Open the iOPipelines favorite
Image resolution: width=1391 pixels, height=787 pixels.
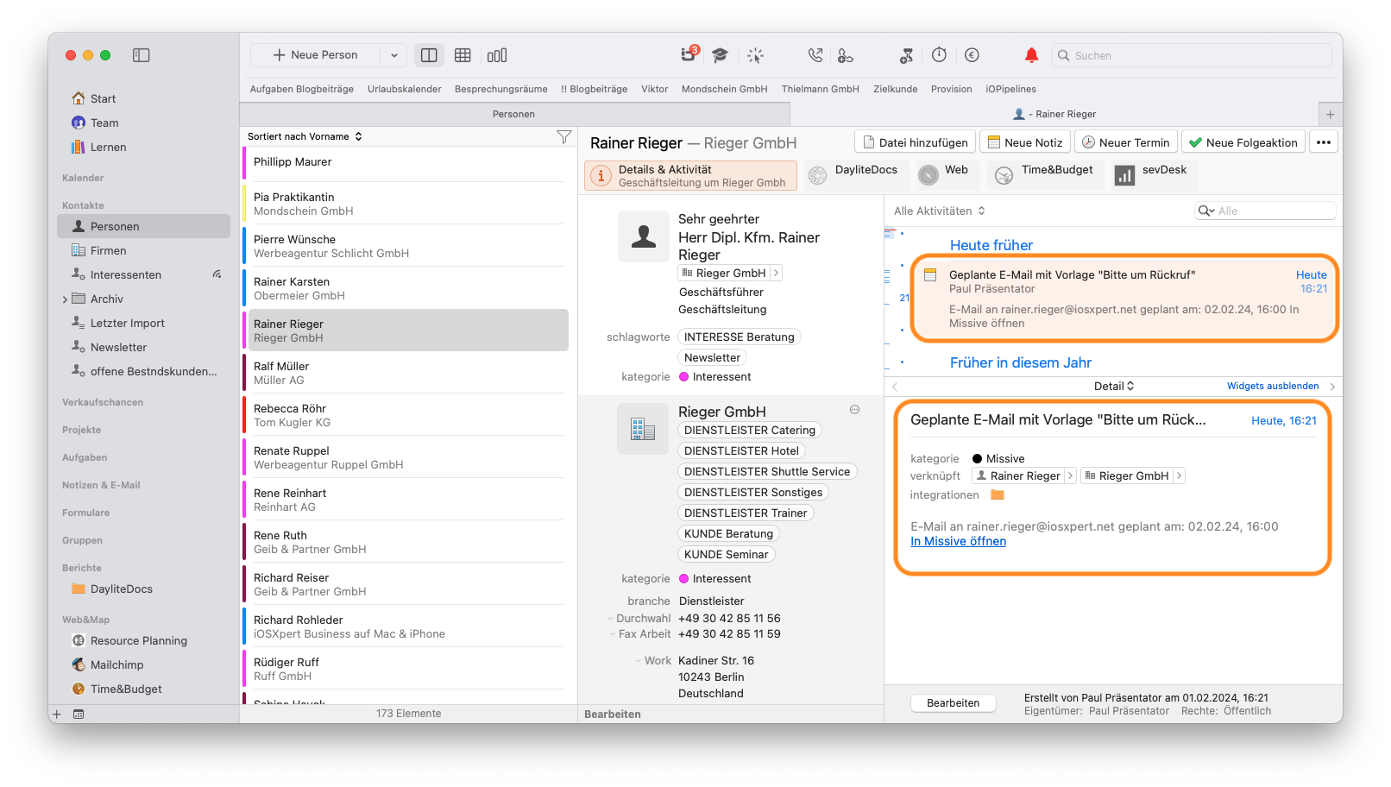coord(1011,89)
